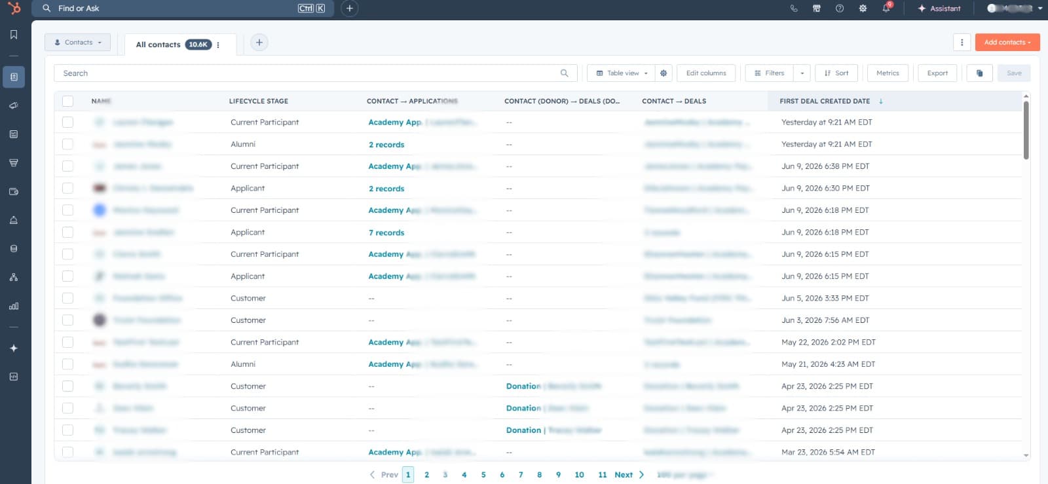This screenshot has width=1048, height=484.
Task: Select the row dated Jun 9, 2026 6:30 PM
Action: [x=67, y=188]
